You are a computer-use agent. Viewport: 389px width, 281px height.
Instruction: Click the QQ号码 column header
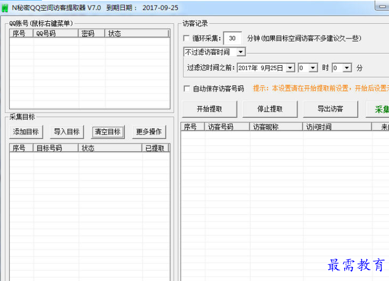coord(56,33)
